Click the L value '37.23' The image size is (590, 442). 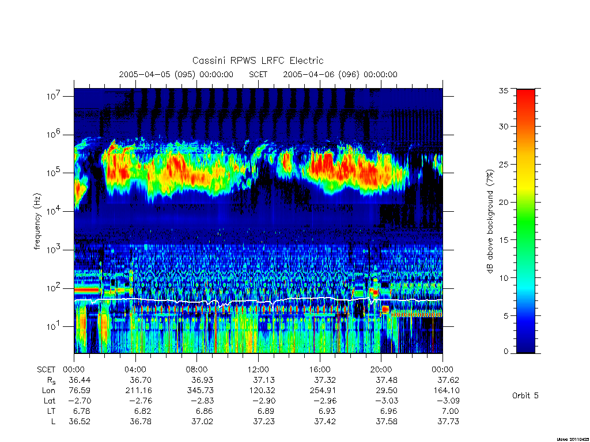[x=264, y=422]
